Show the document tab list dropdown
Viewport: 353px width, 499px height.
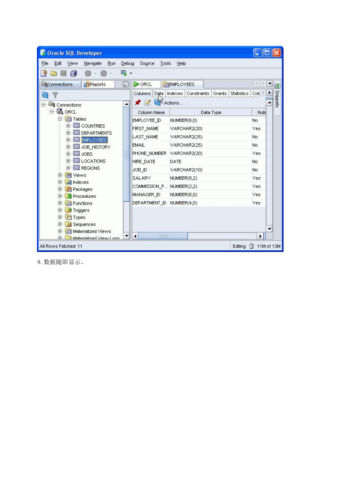[269, 84]
